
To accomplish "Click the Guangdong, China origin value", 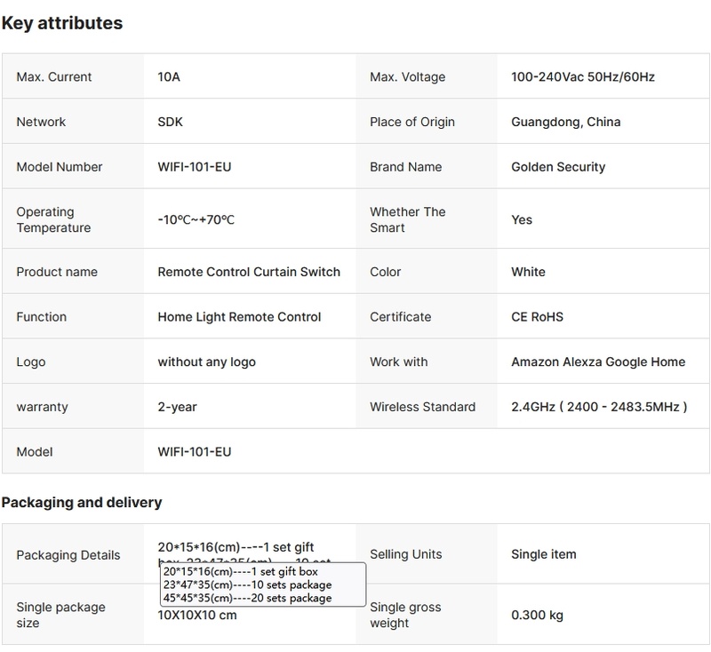I will 565,122.
